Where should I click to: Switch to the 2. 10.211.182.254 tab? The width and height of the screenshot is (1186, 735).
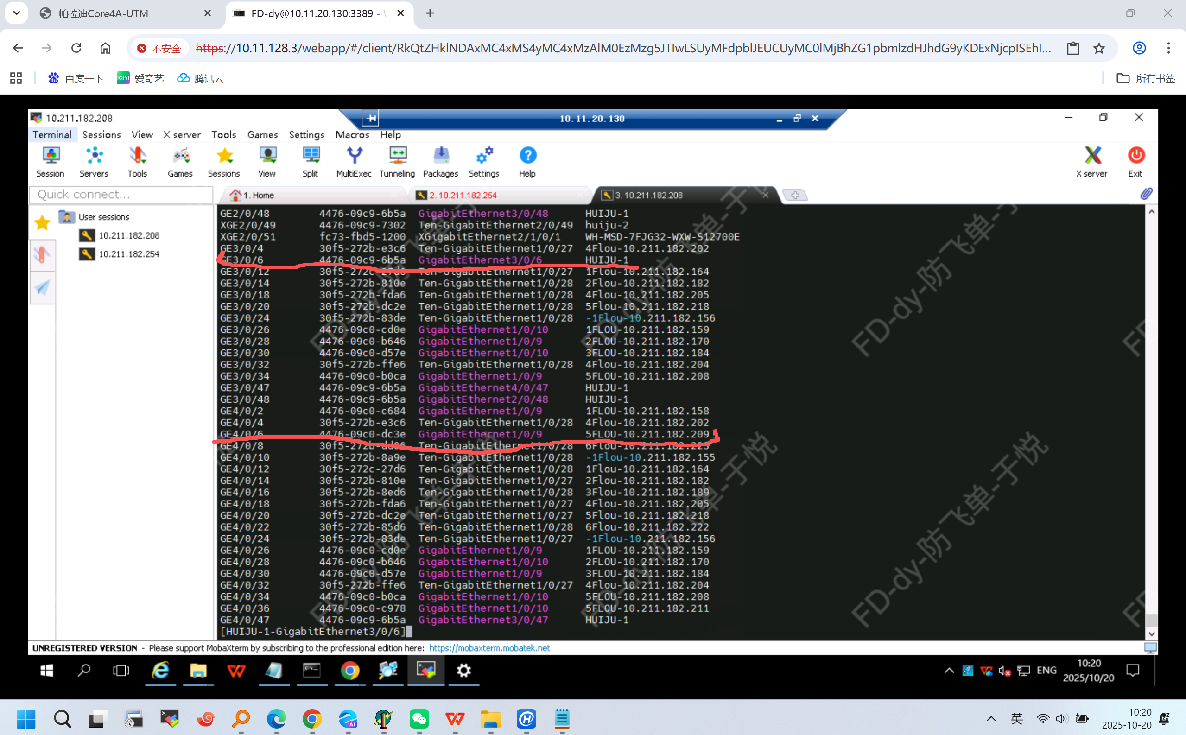tap(463, 196)
